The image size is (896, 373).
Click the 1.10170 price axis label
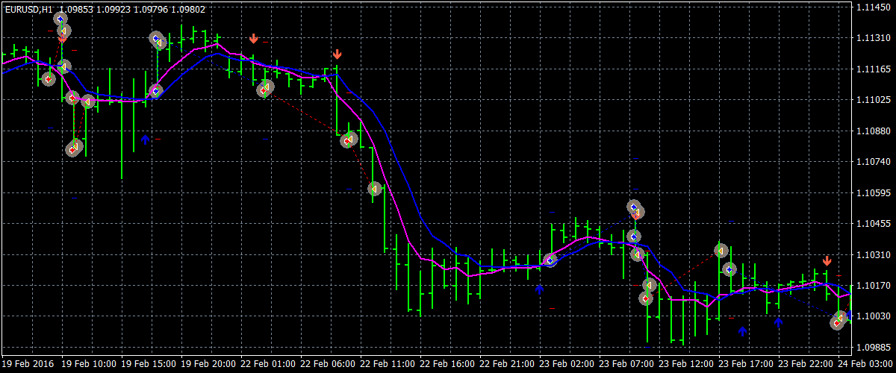pyautogui.click(x=874, y=285)
